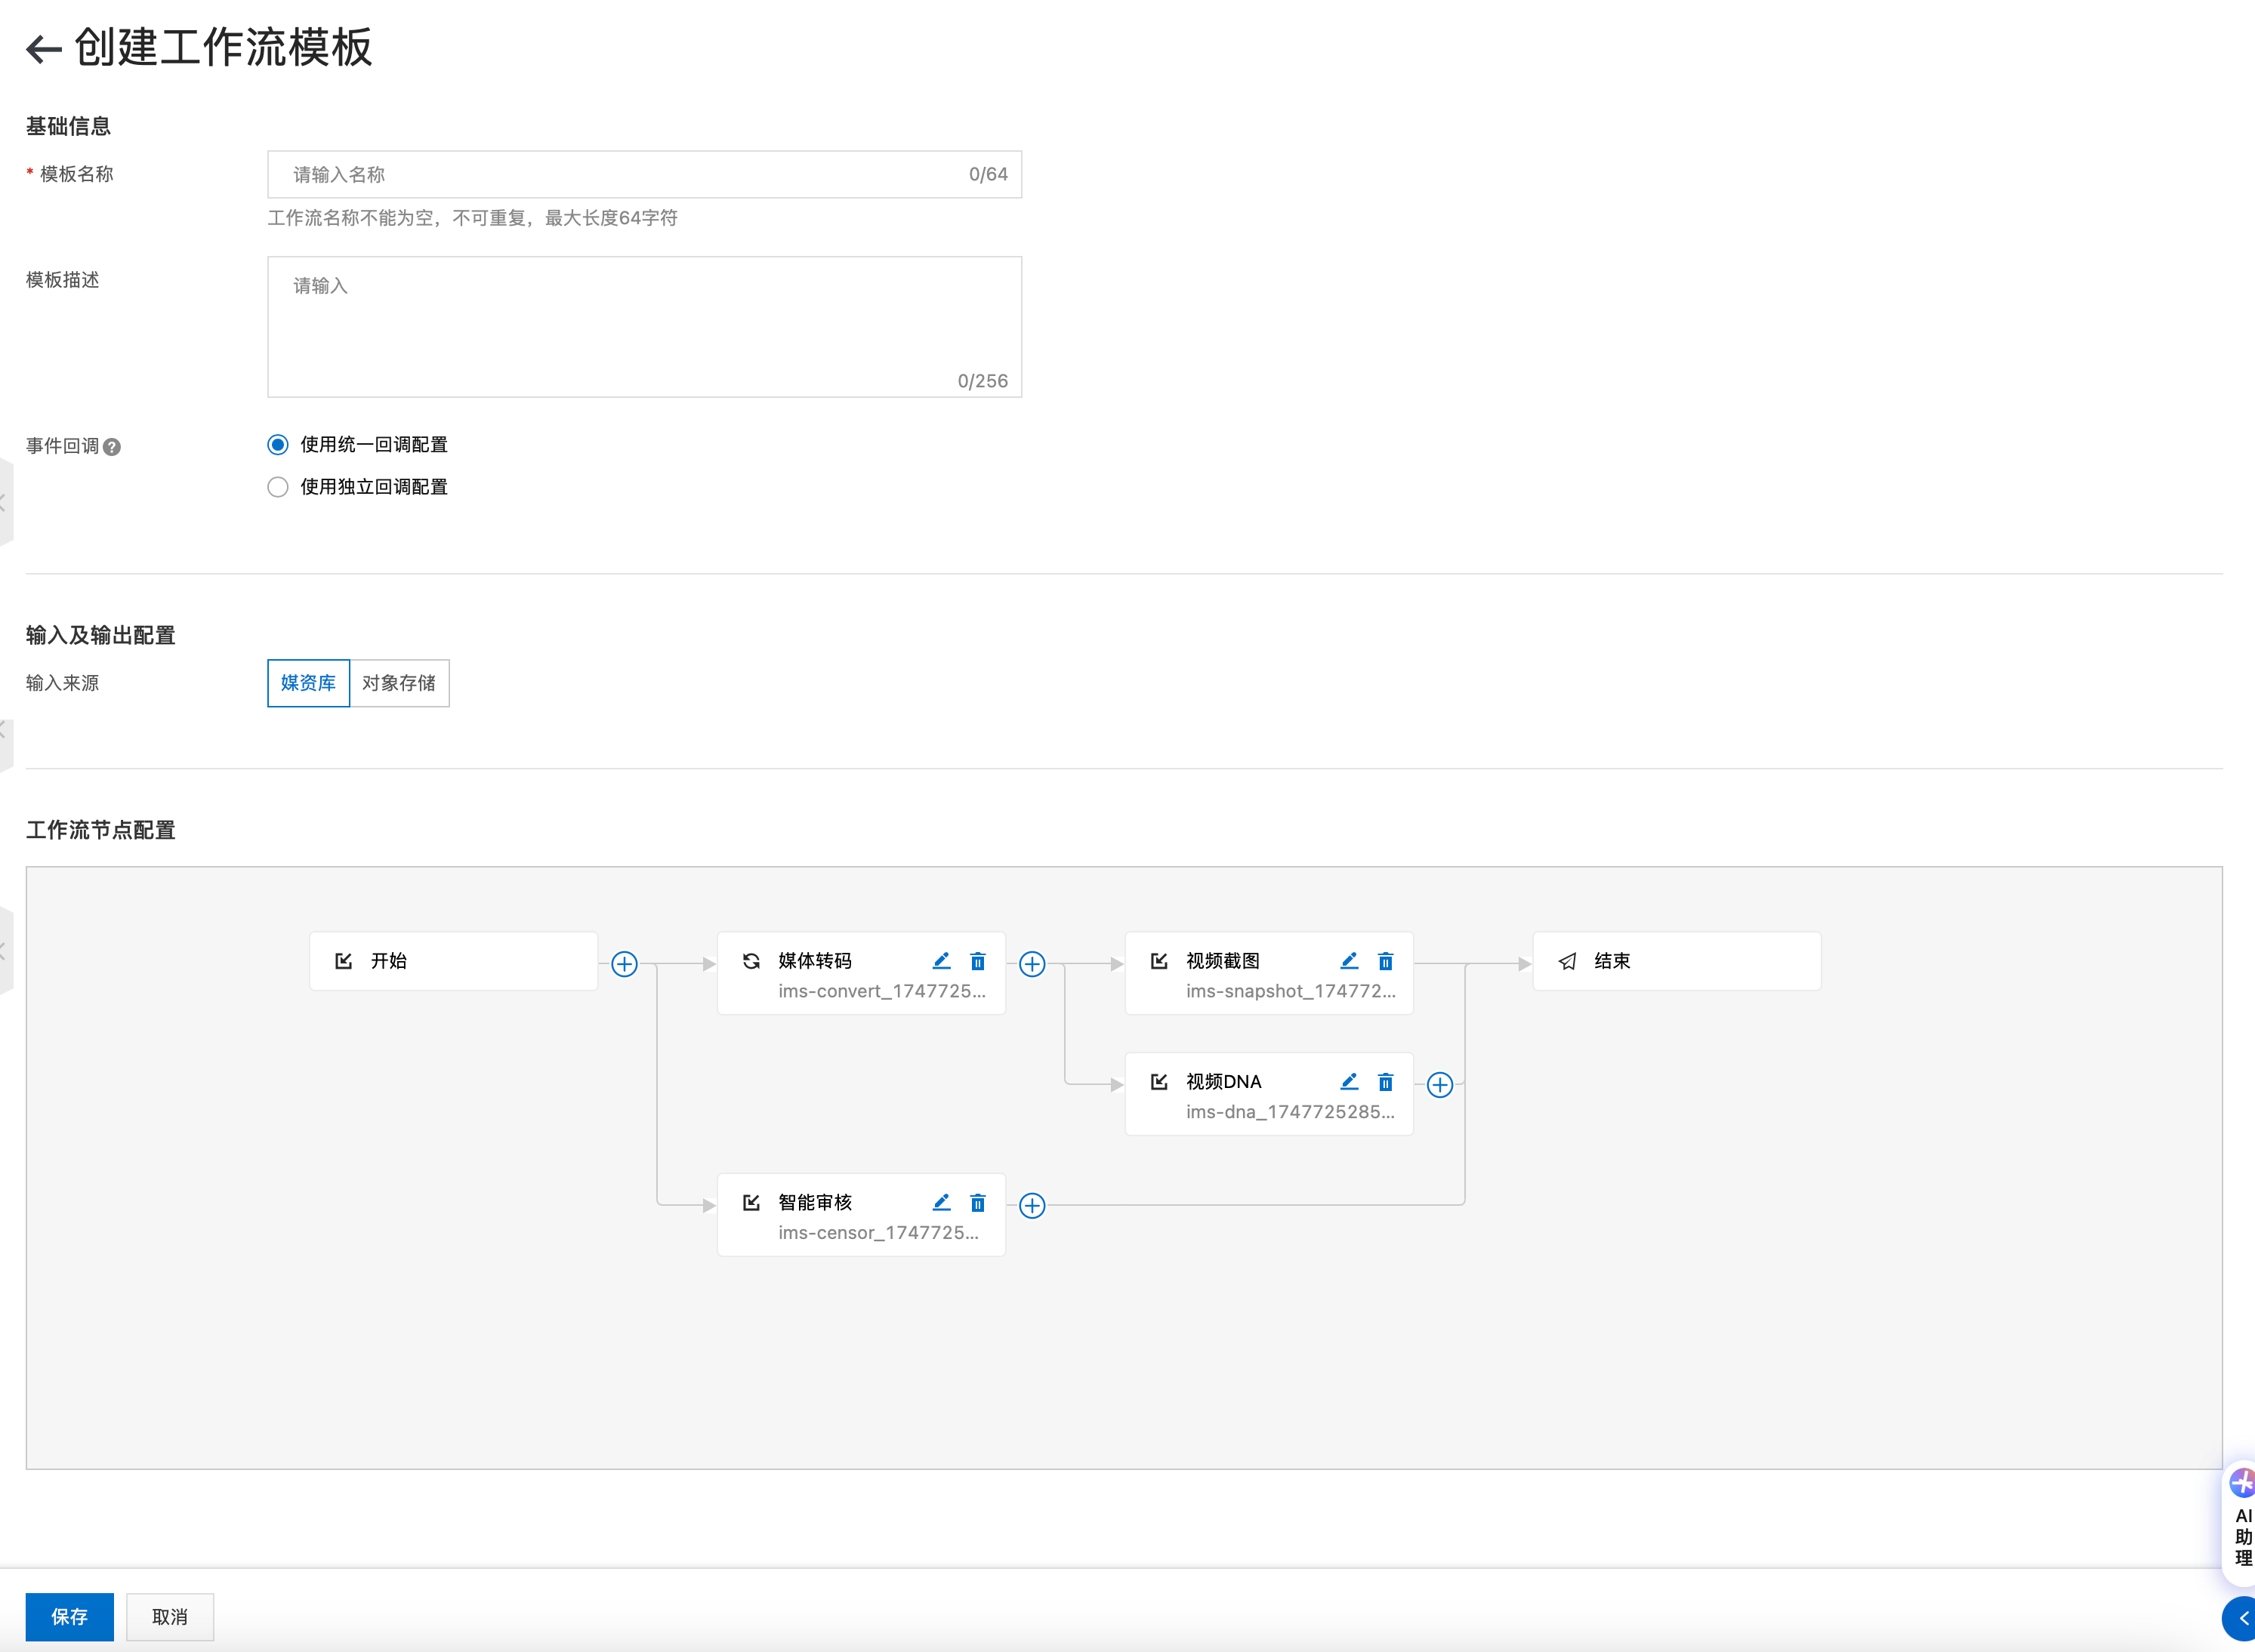Click the help icon next to 事件回调
The height and width of the screenshot is (1652, 2255).
[112, 447]
